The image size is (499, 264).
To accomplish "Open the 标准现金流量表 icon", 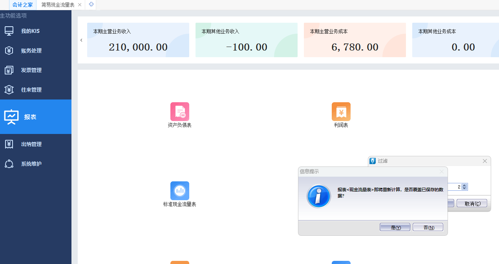I will point(179,191).
